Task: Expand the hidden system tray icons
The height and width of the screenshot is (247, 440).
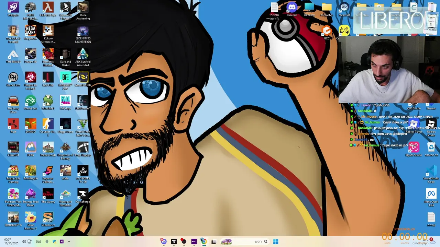Action: (69, 242)
